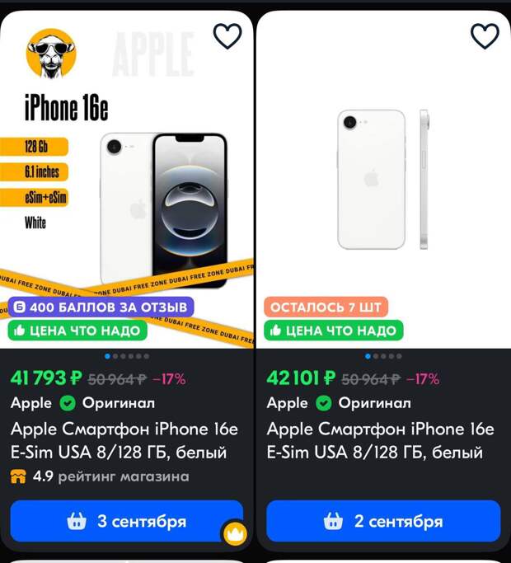Open the right iPhone 16e product title
This screenshot has height=563, width=511.
click(380, 440)
